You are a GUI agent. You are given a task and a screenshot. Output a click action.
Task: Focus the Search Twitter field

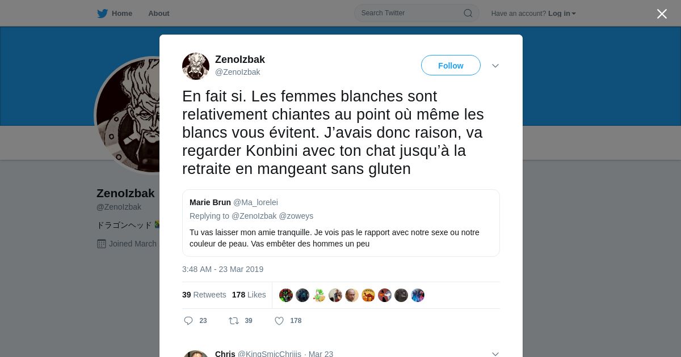(x=417, y=13)
